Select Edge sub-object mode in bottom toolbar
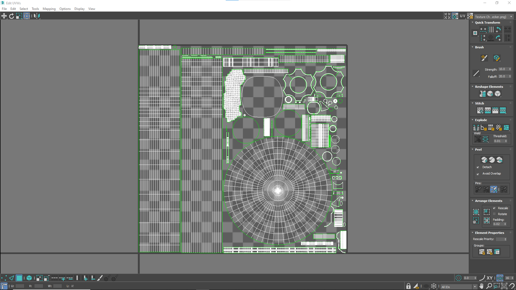Screen dimensions: 516x290 [x=12, y=278]
